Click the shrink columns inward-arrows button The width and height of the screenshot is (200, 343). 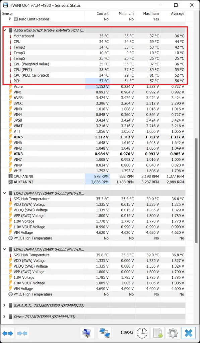[x=22, y=333]
